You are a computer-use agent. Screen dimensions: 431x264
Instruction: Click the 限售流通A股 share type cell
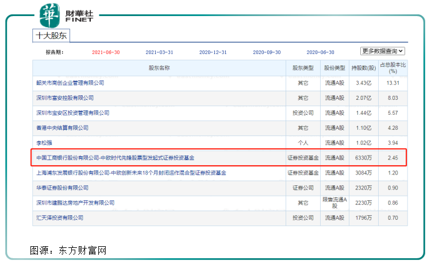point(334,203)
